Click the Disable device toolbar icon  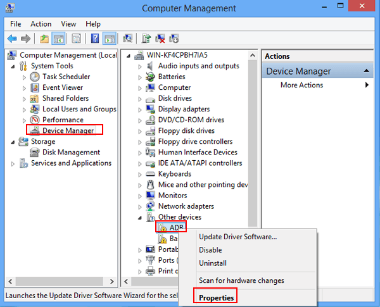pos(174,39)
